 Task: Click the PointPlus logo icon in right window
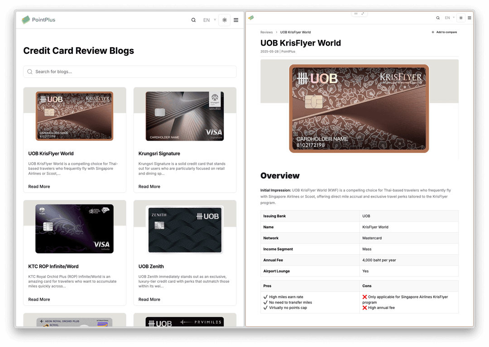(x=251, y=18)
